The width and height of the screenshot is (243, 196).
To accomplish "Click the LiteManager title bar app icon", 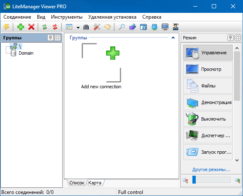I will (x=7, y=6).
